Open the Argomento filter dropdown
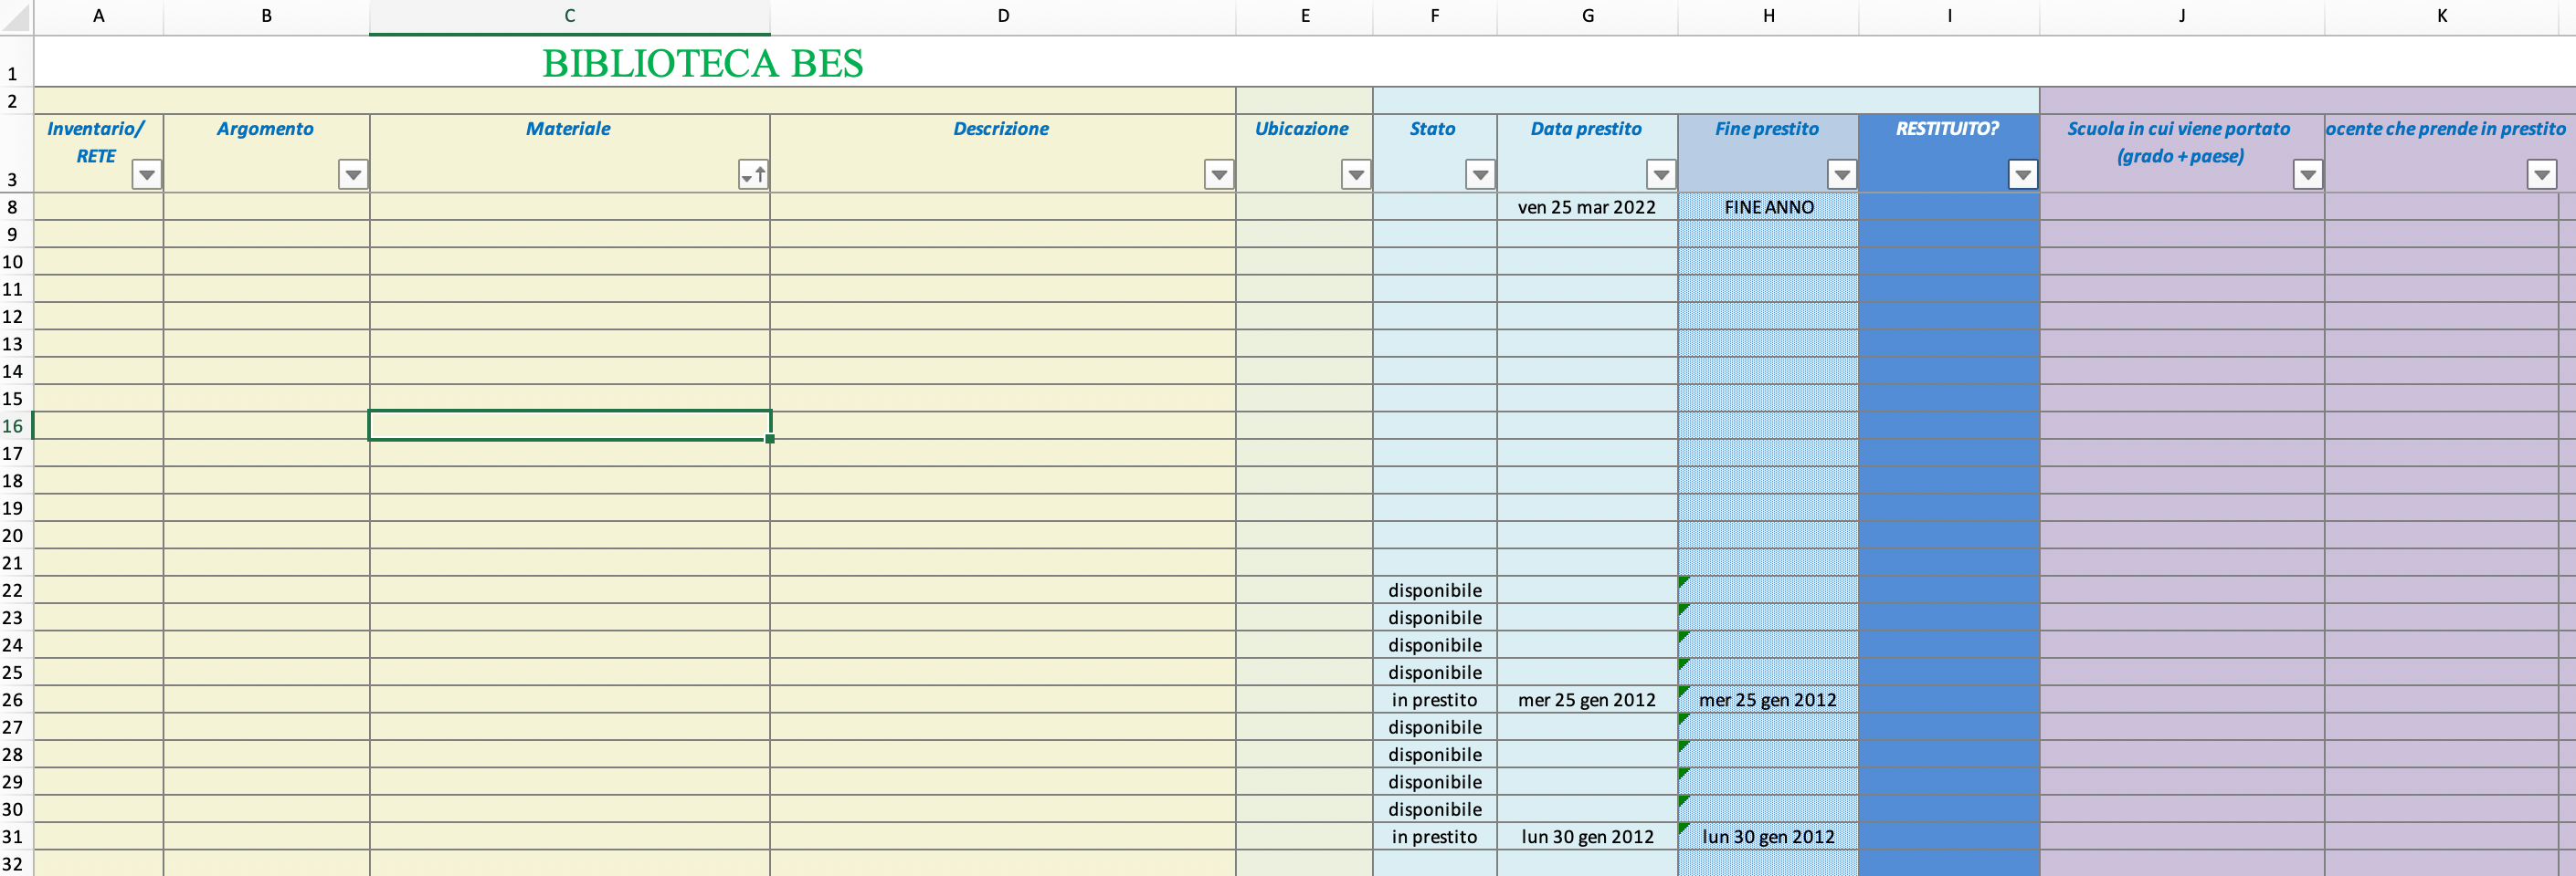2576x876 pixels. click(353, 175)
